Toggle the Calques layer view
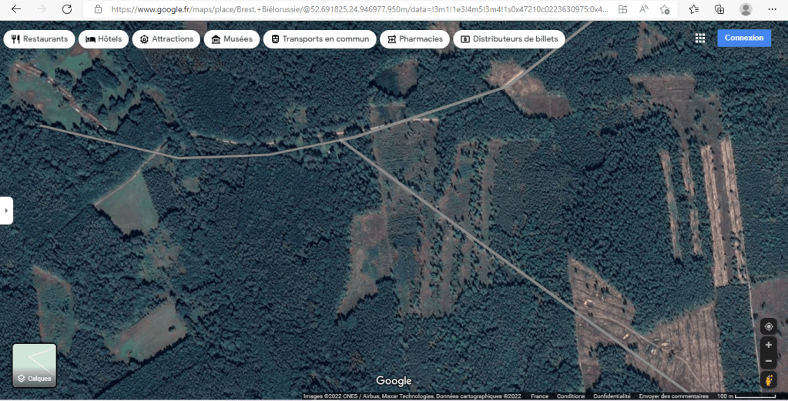 click(x=35, y=366)
